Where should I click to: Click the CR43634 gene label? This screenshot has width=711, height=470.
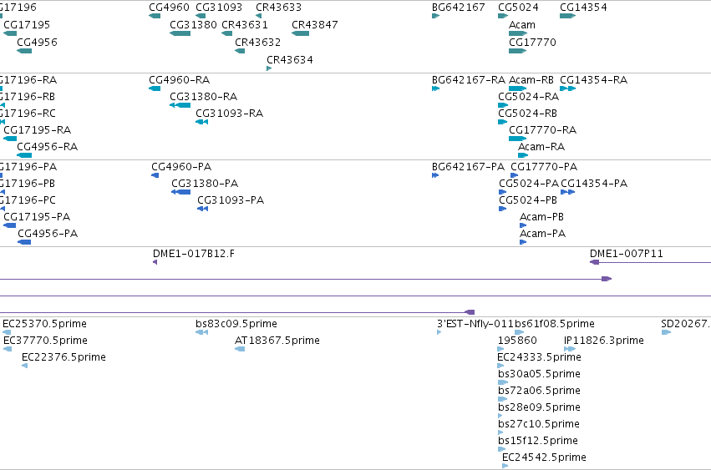pyautogui.click(x=290, y=60)
